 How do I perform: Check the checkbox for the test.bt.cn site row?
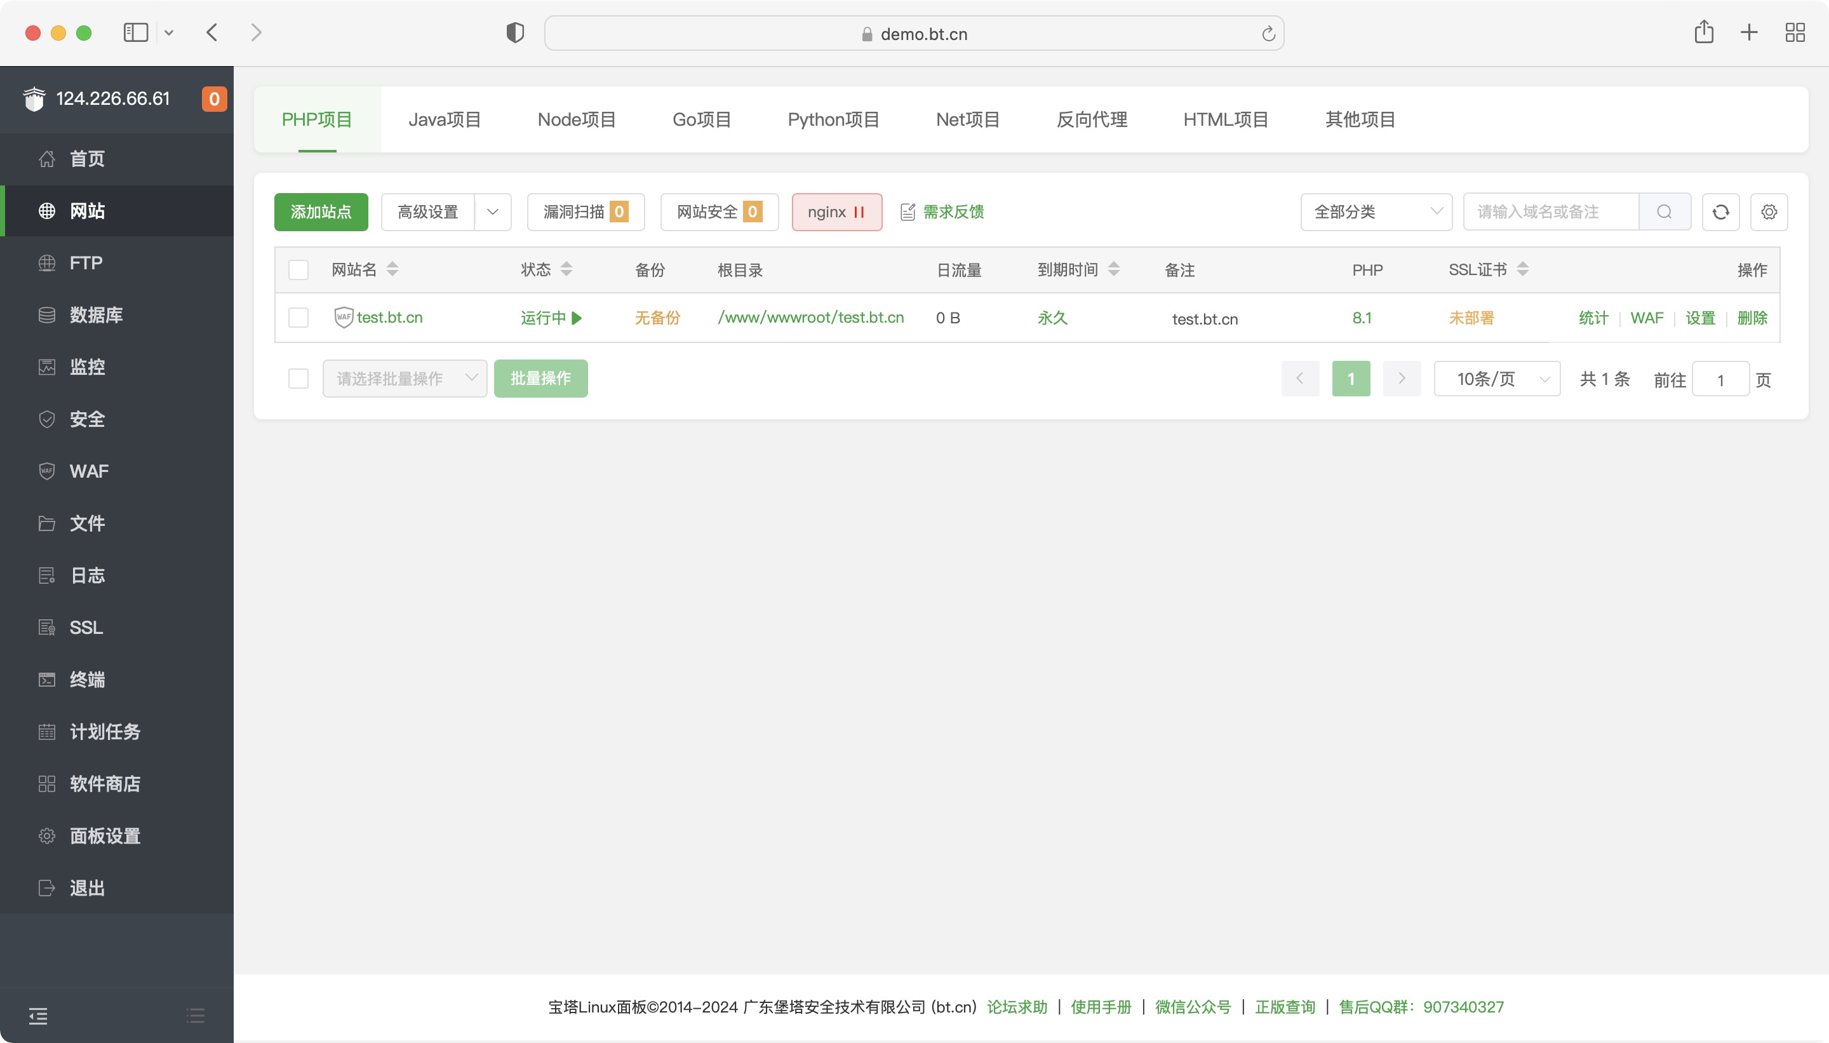[x=298, y=318]
